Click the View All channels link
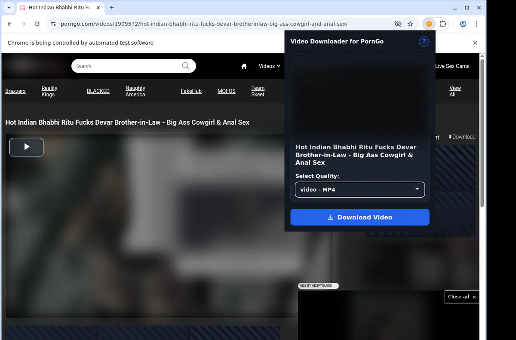Viewport: 516px width, 340px height. coord(455,91)
